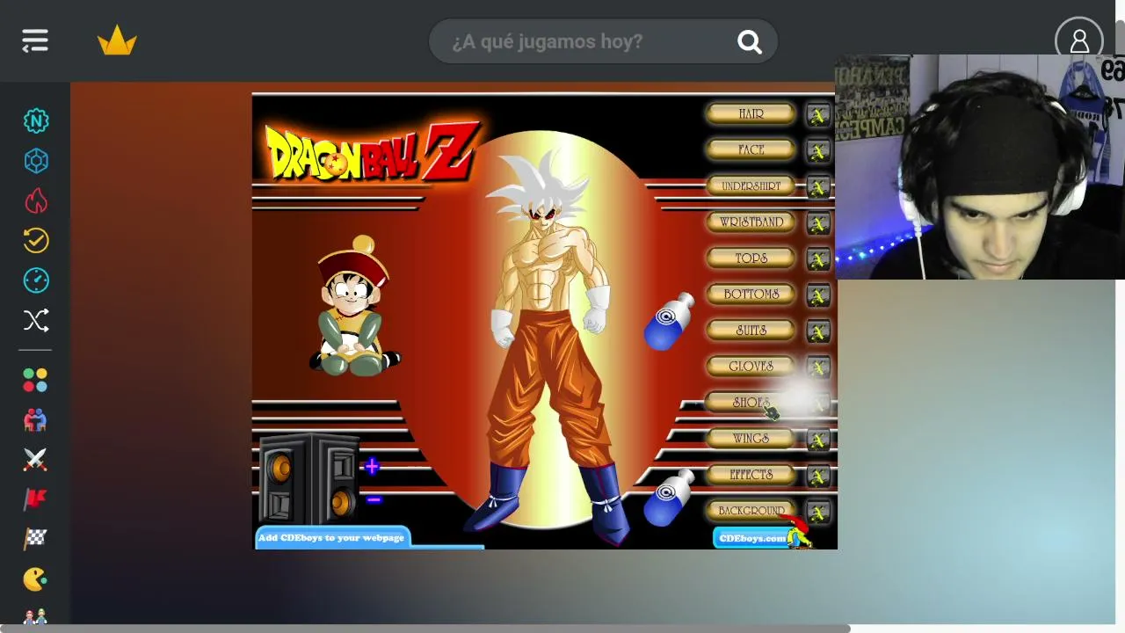
Task: Lower volume with the minus sign
Action: click(x=374, y=500)
